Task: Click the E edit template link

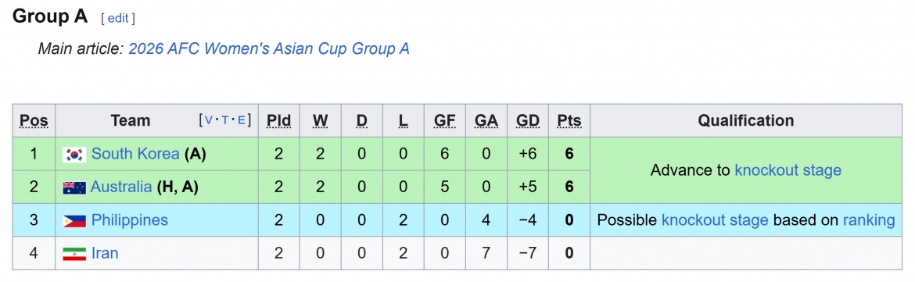Action: coord(241,120)
